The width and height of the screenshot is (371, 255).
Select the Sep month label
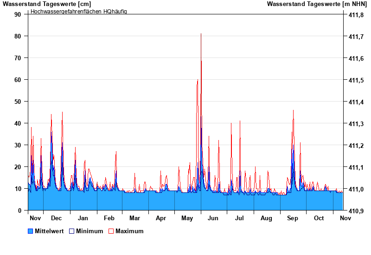(x=293, y=218)
